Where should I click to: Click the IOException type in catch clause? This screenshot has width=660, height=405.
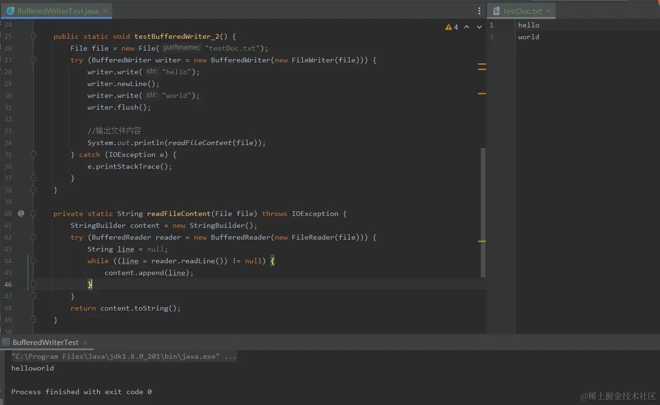tap(132, 155)
